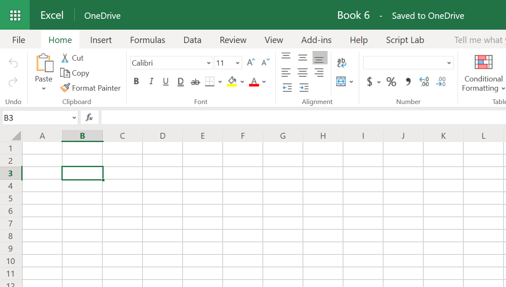The height and width of the screenshot is (287, 506).
Task: Expand the currency format arrow
Action: tap(379, 82)
